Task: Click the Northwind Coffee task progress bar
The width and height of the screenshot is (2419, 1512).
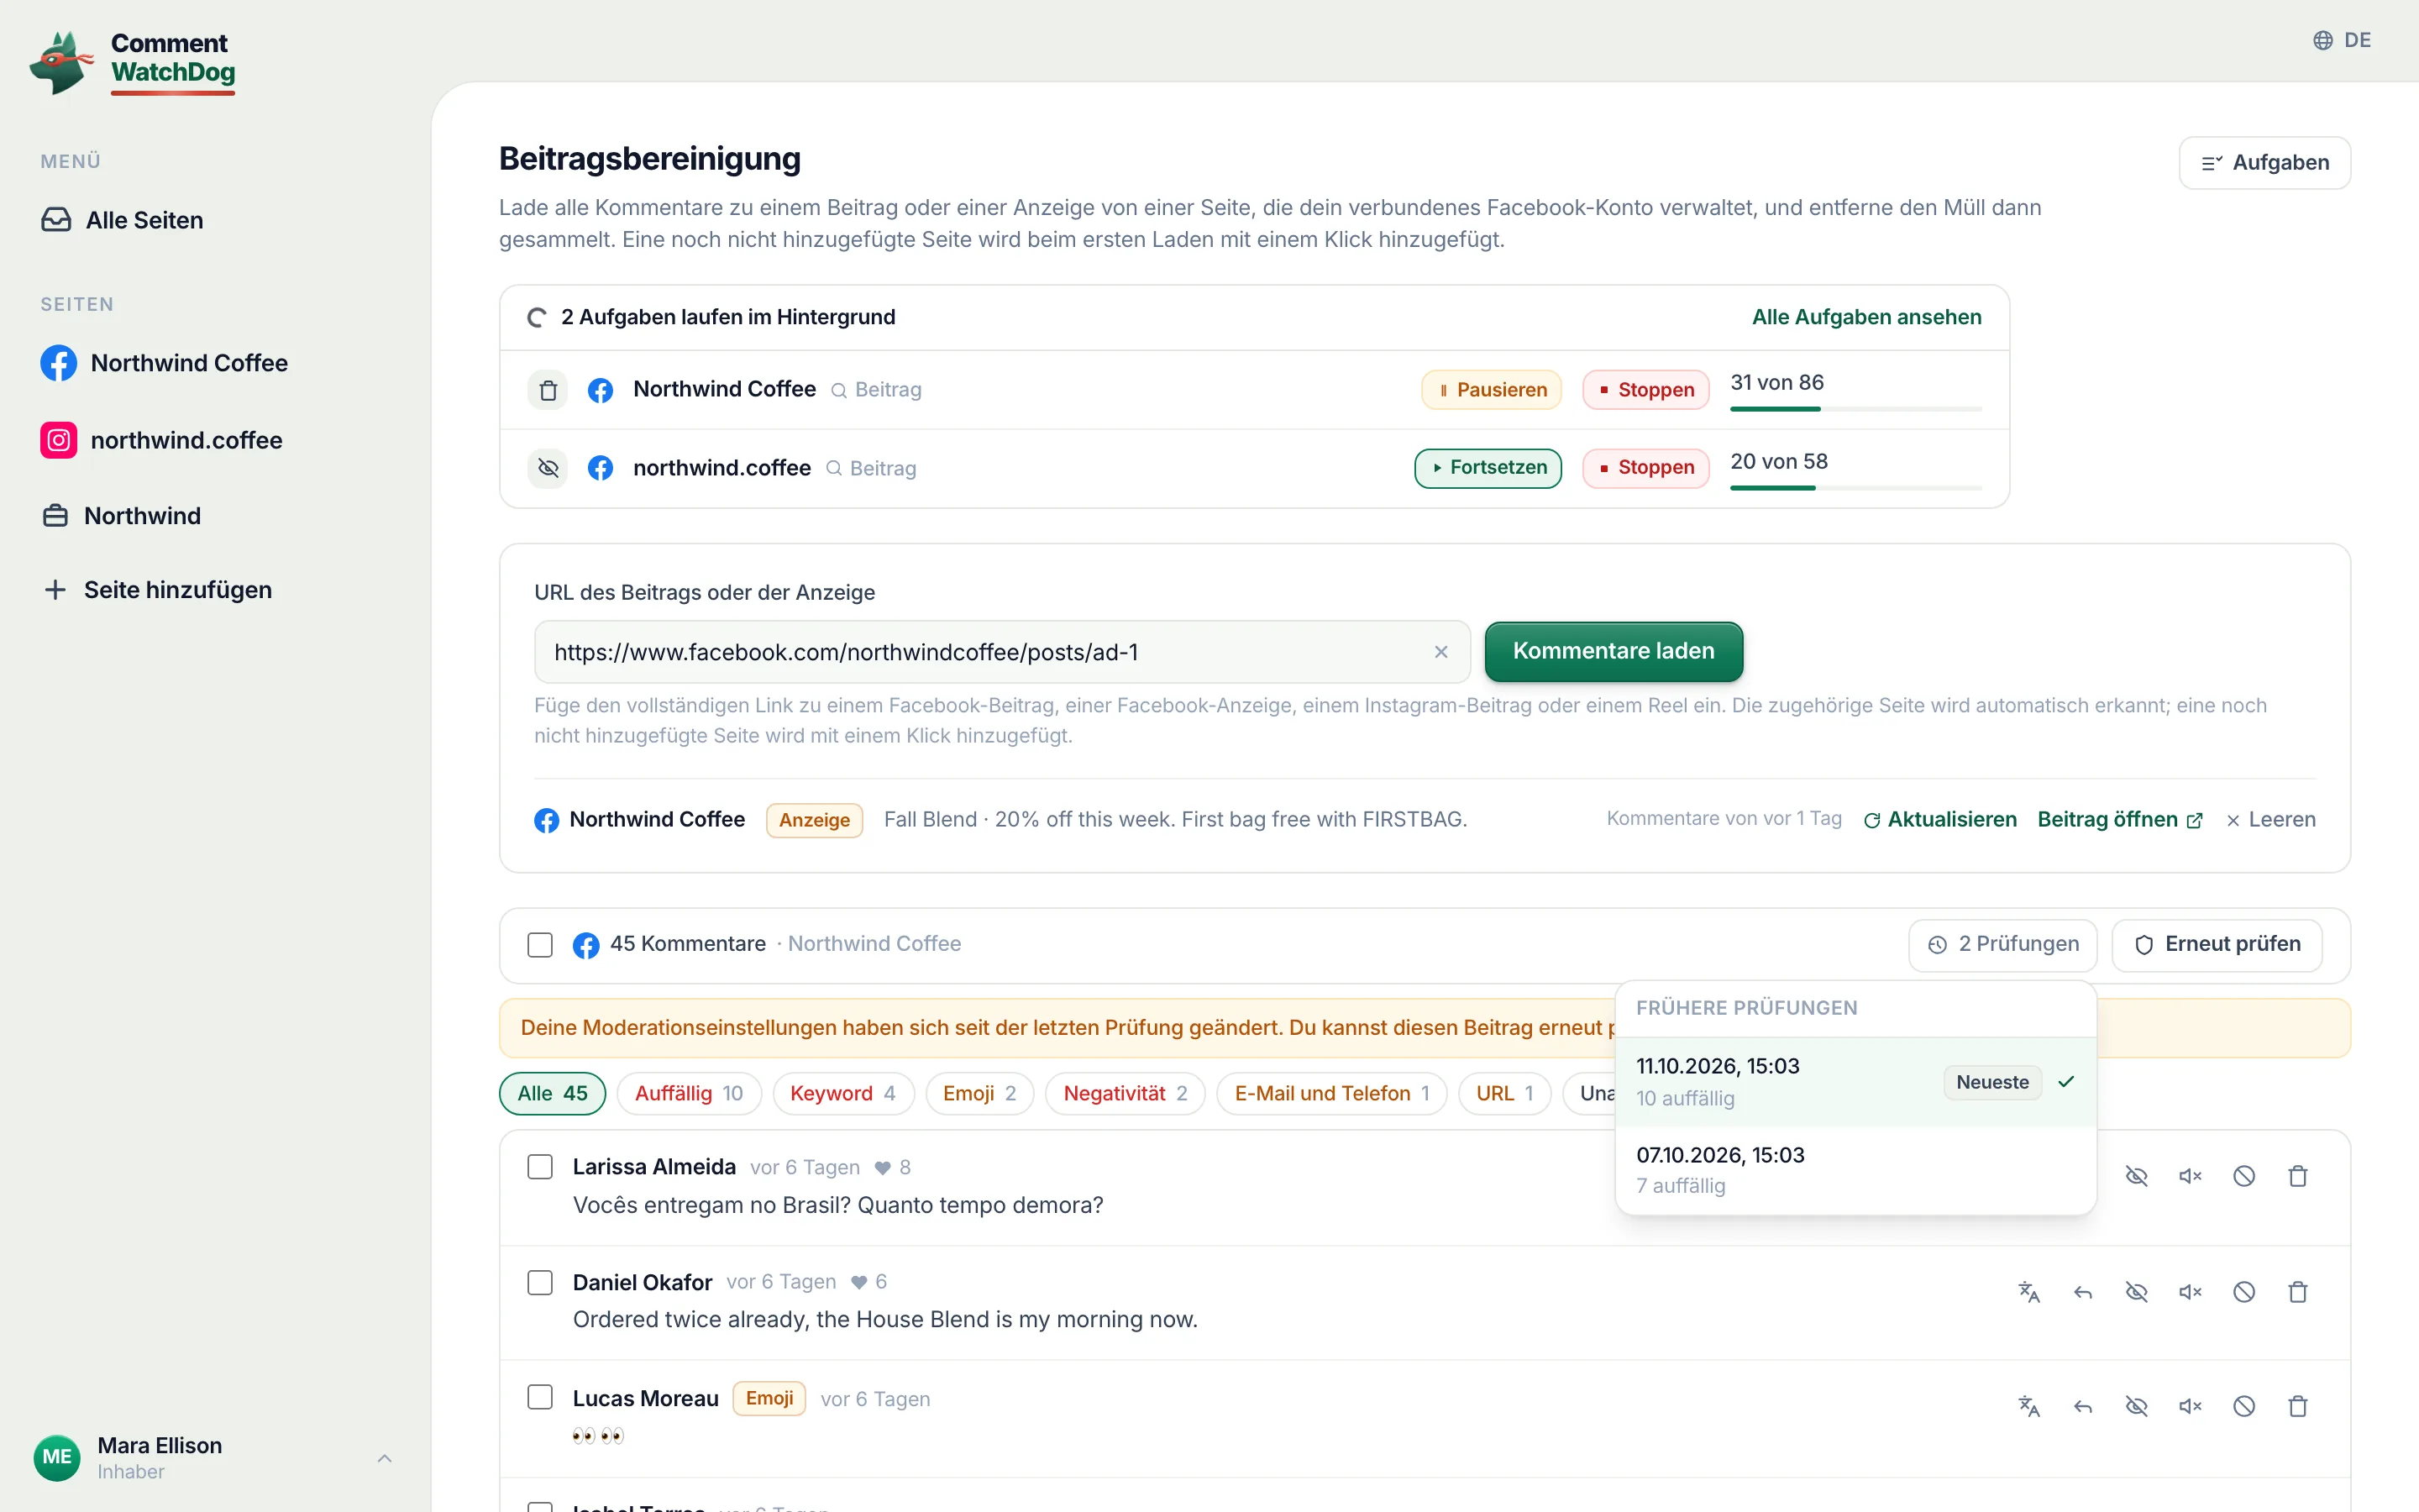Action: [1855, 409]
